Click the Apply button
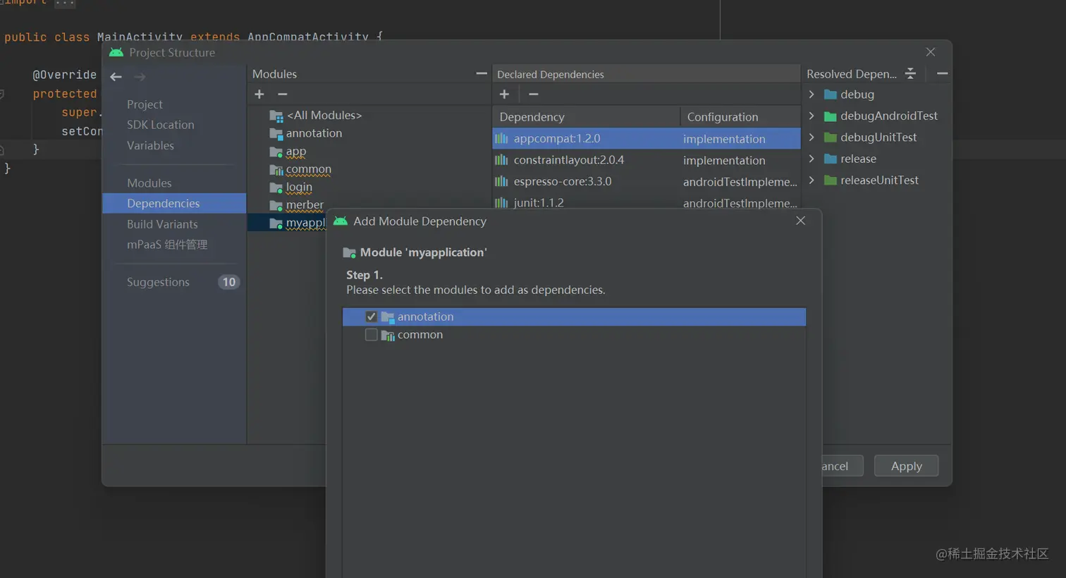This screenshot has height=578, width=1066. (906, 466)
